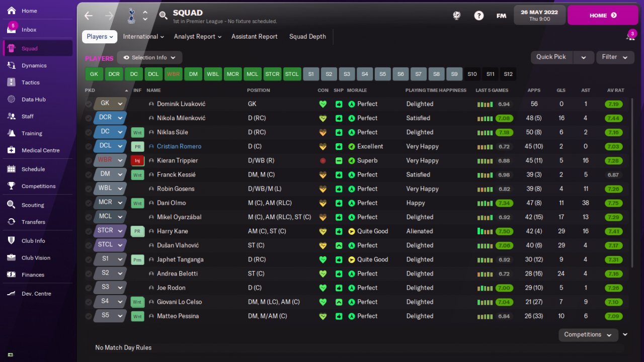Open Club Vision from the sidebar
The height and width of the screenshot is (362, 644).
(x=36, y=258)
